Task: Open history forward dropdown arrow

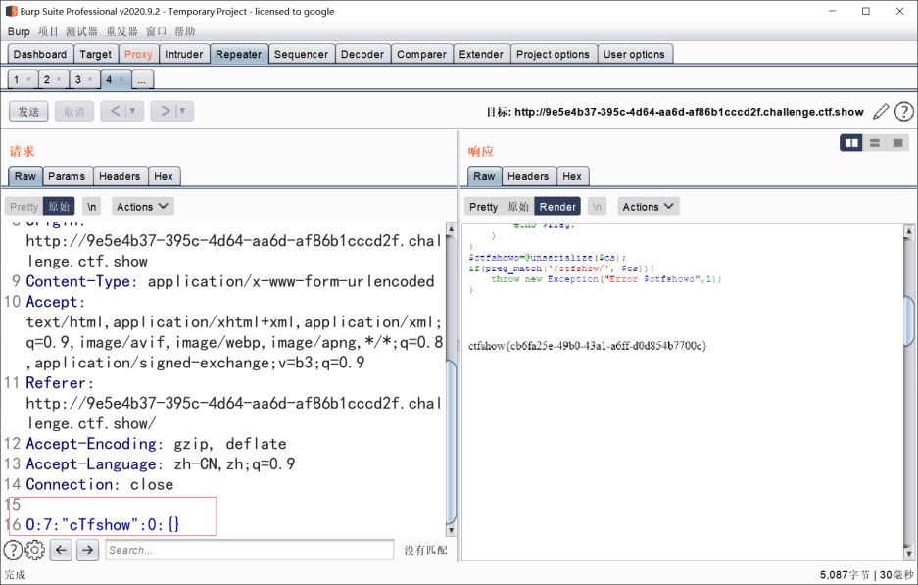Action: pyautogui.click(x=182, y=111)
